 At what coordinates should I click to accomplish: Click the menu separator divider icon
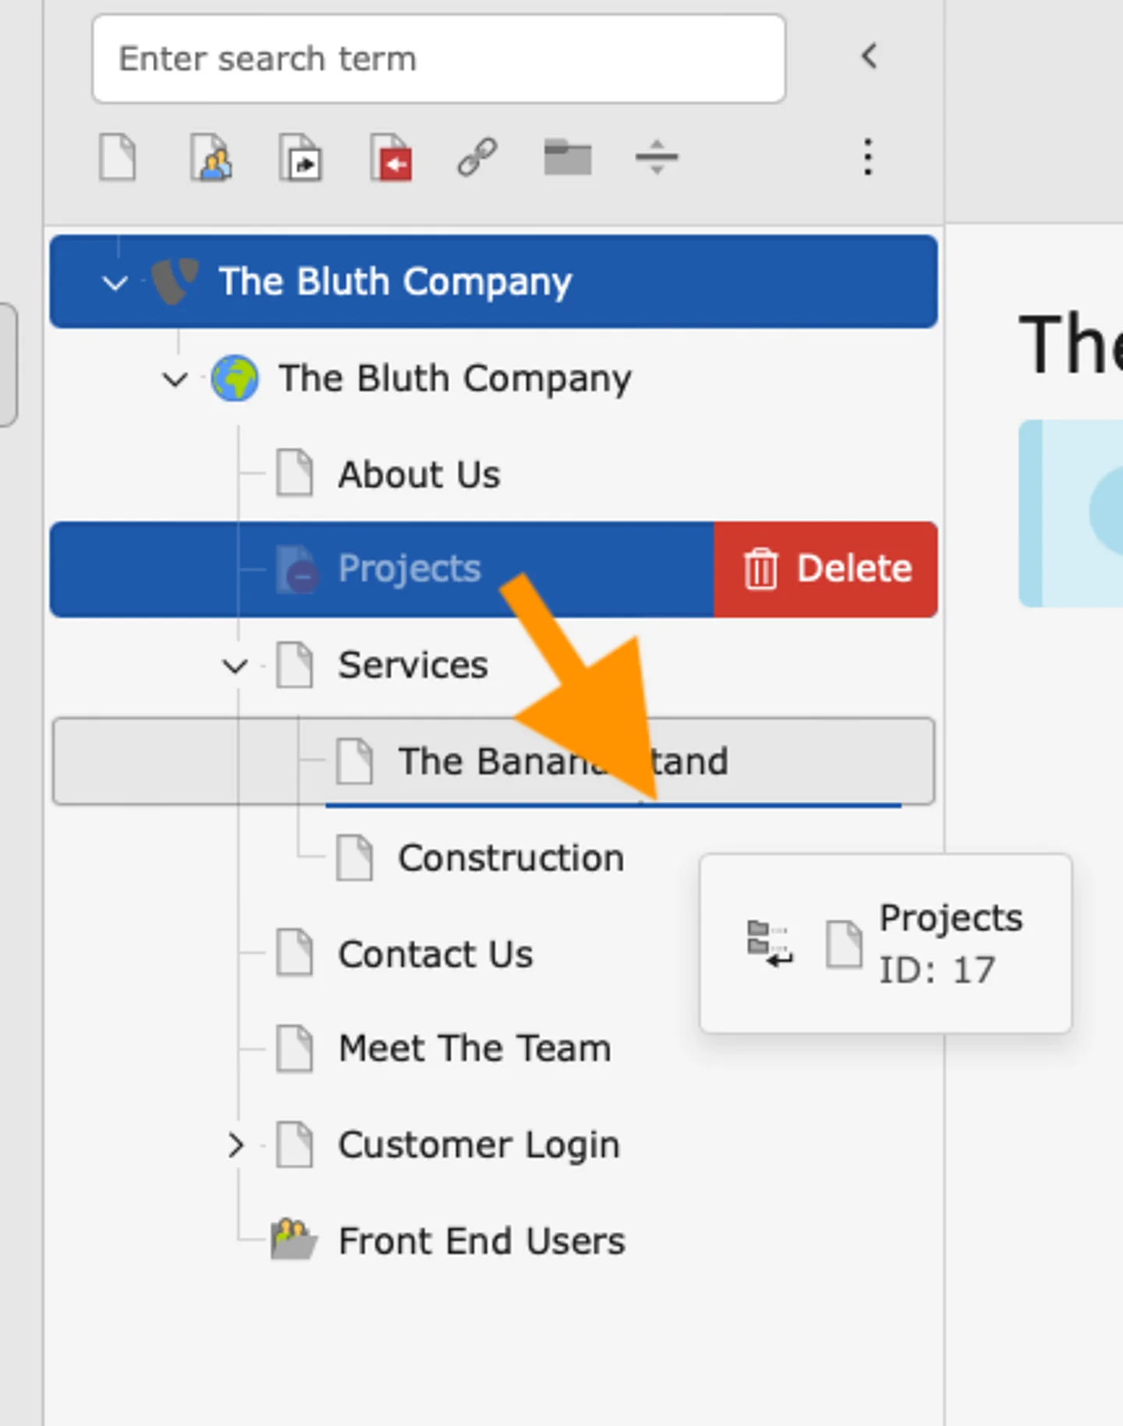point(657,158)
